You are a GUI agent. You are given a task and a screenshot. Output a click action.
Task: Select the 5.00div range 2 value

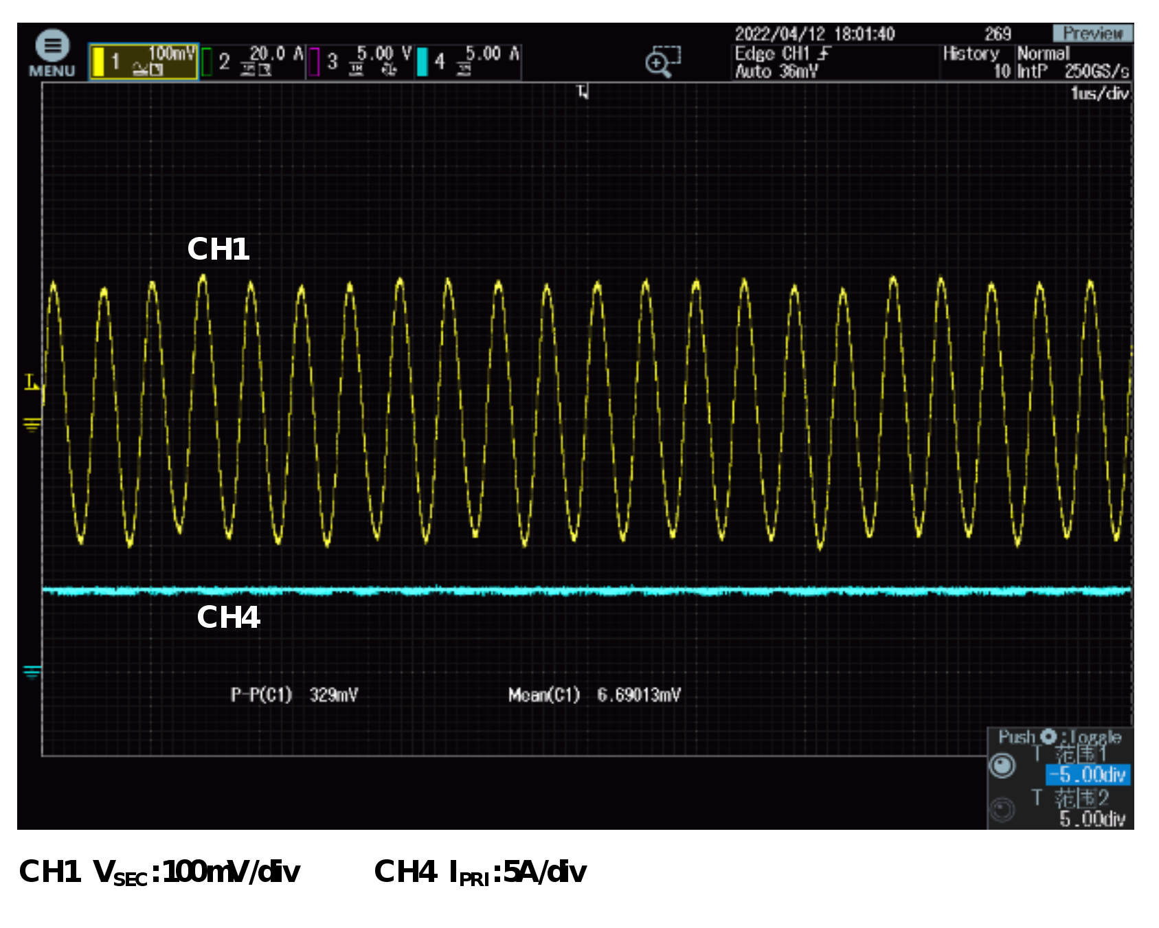(1091, 819)
